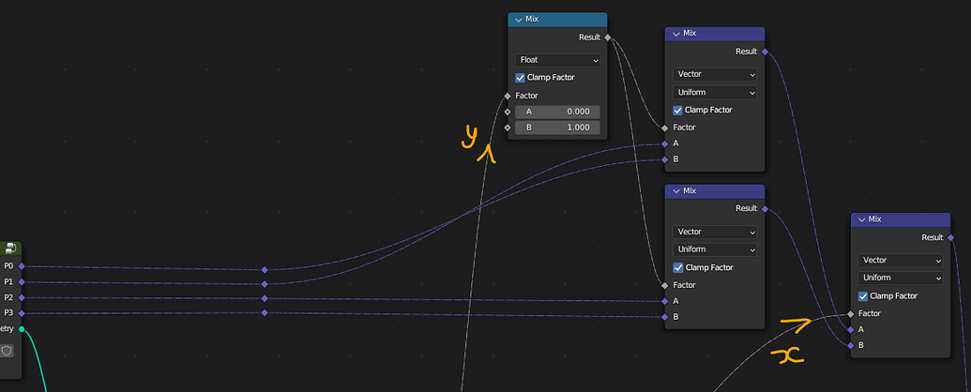Click the Result label on the Float Mix node
The height and width of the screenshot is (392, 971).
[x=589, y=38]
